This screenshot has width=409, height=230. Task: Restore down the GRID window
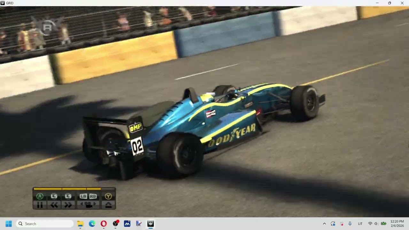click(x=390, y=3)
